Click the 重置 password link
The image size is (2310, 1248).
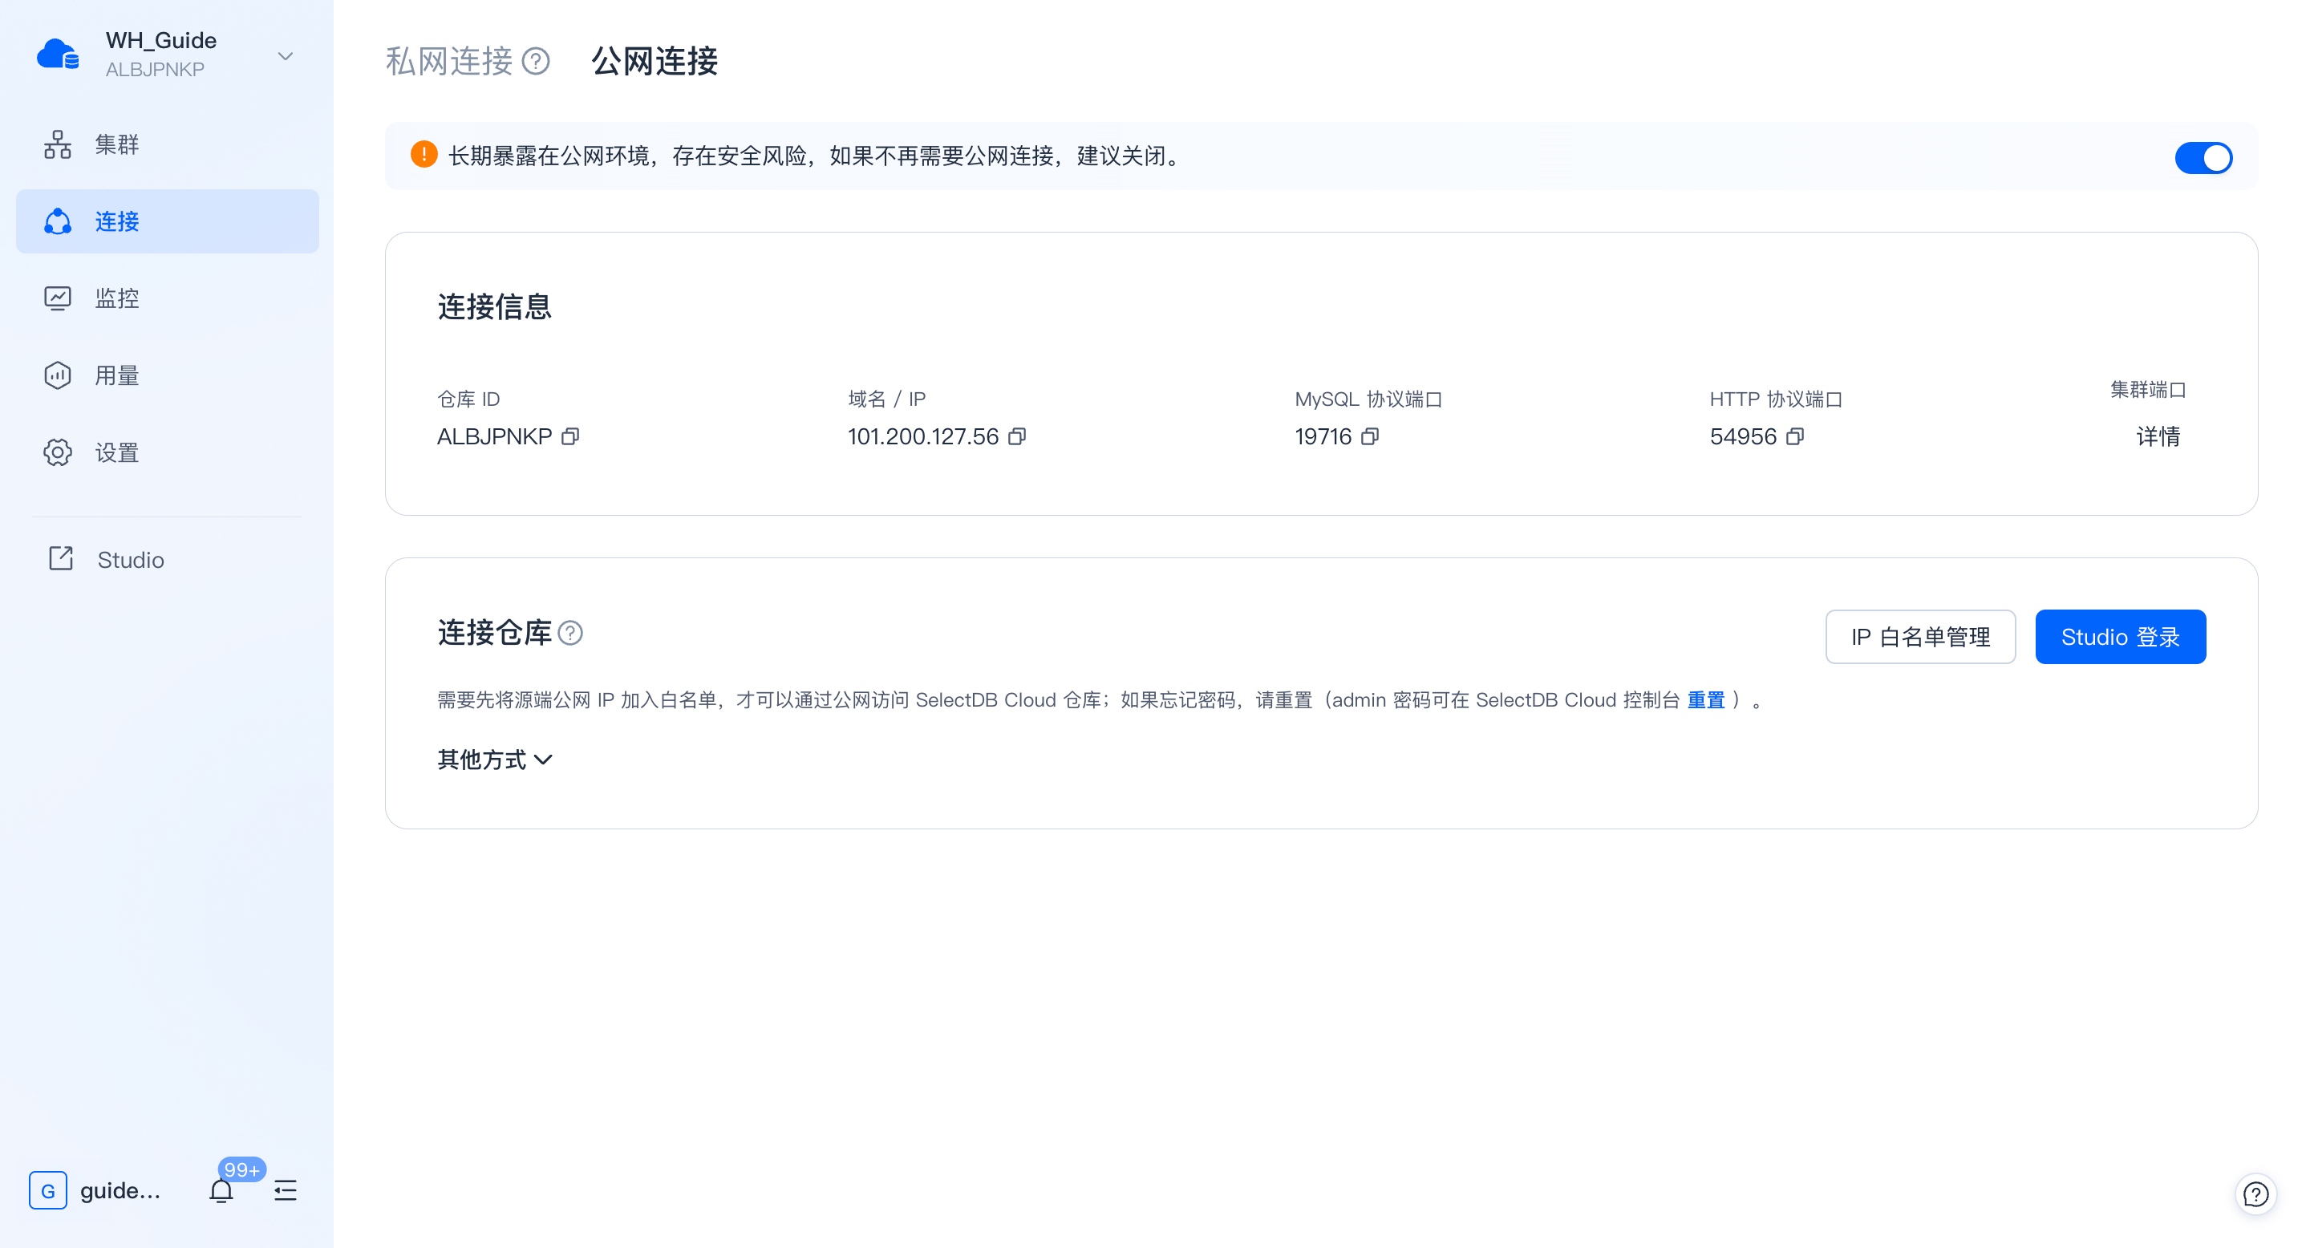click(1705, 700)
